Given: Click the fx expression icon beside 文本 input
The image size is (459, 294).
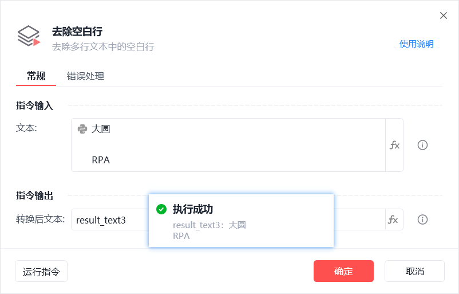Looking at the screenshot, I should [x=394, y=145].
